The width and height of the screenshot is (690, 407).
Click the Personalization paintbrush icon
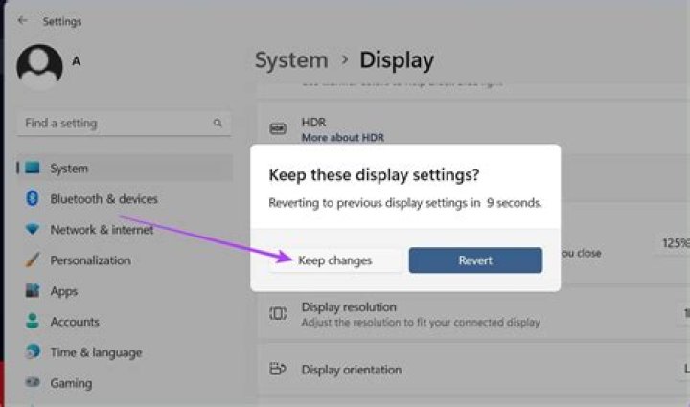[x=33, y=260]
